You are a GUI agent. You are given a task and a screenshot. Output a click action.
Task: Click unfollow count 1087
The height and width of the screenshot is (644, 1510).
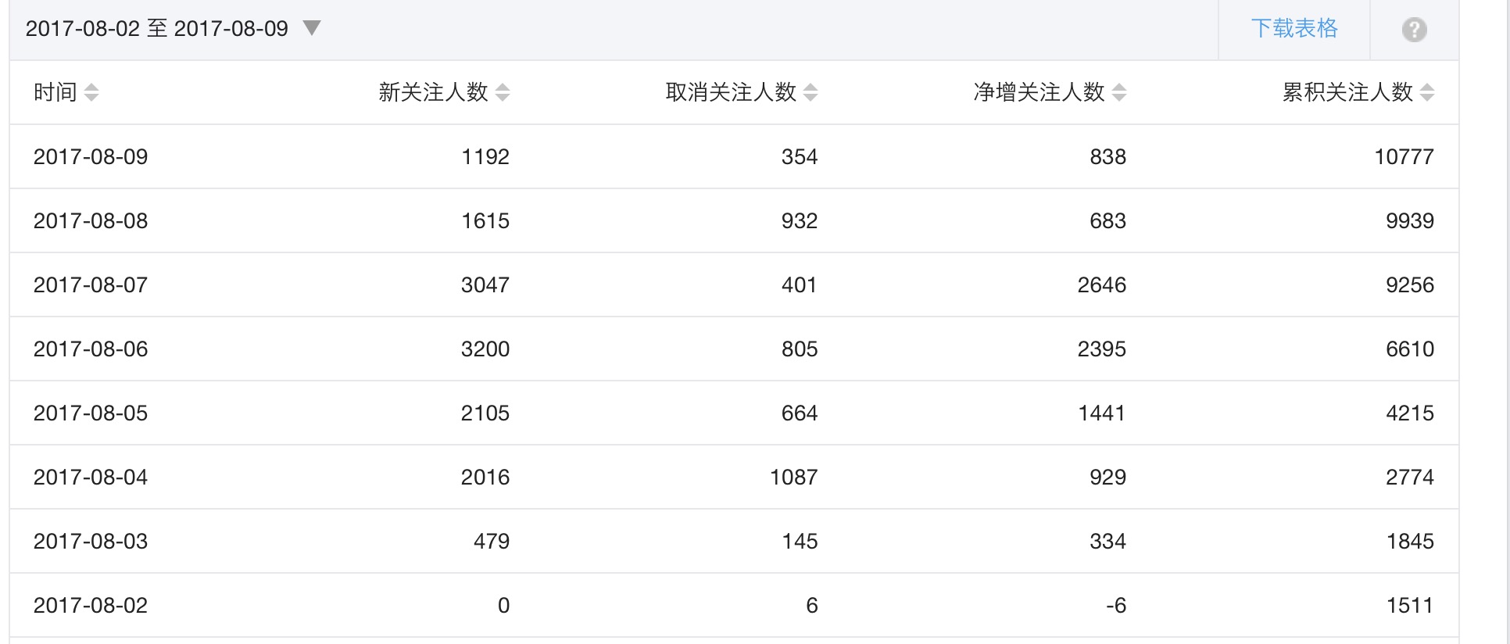pos(794,477)
